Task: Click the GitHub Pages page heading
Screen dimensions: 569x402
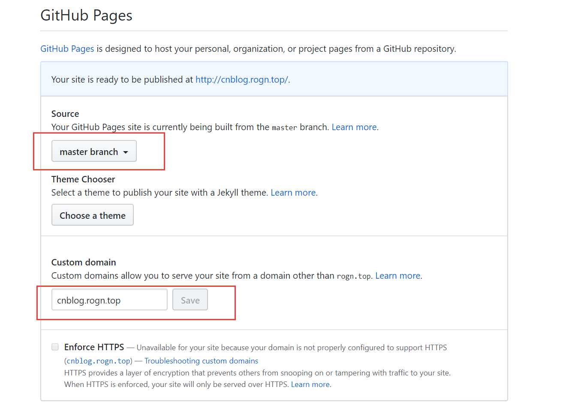Action: click(x=86, y=15)
